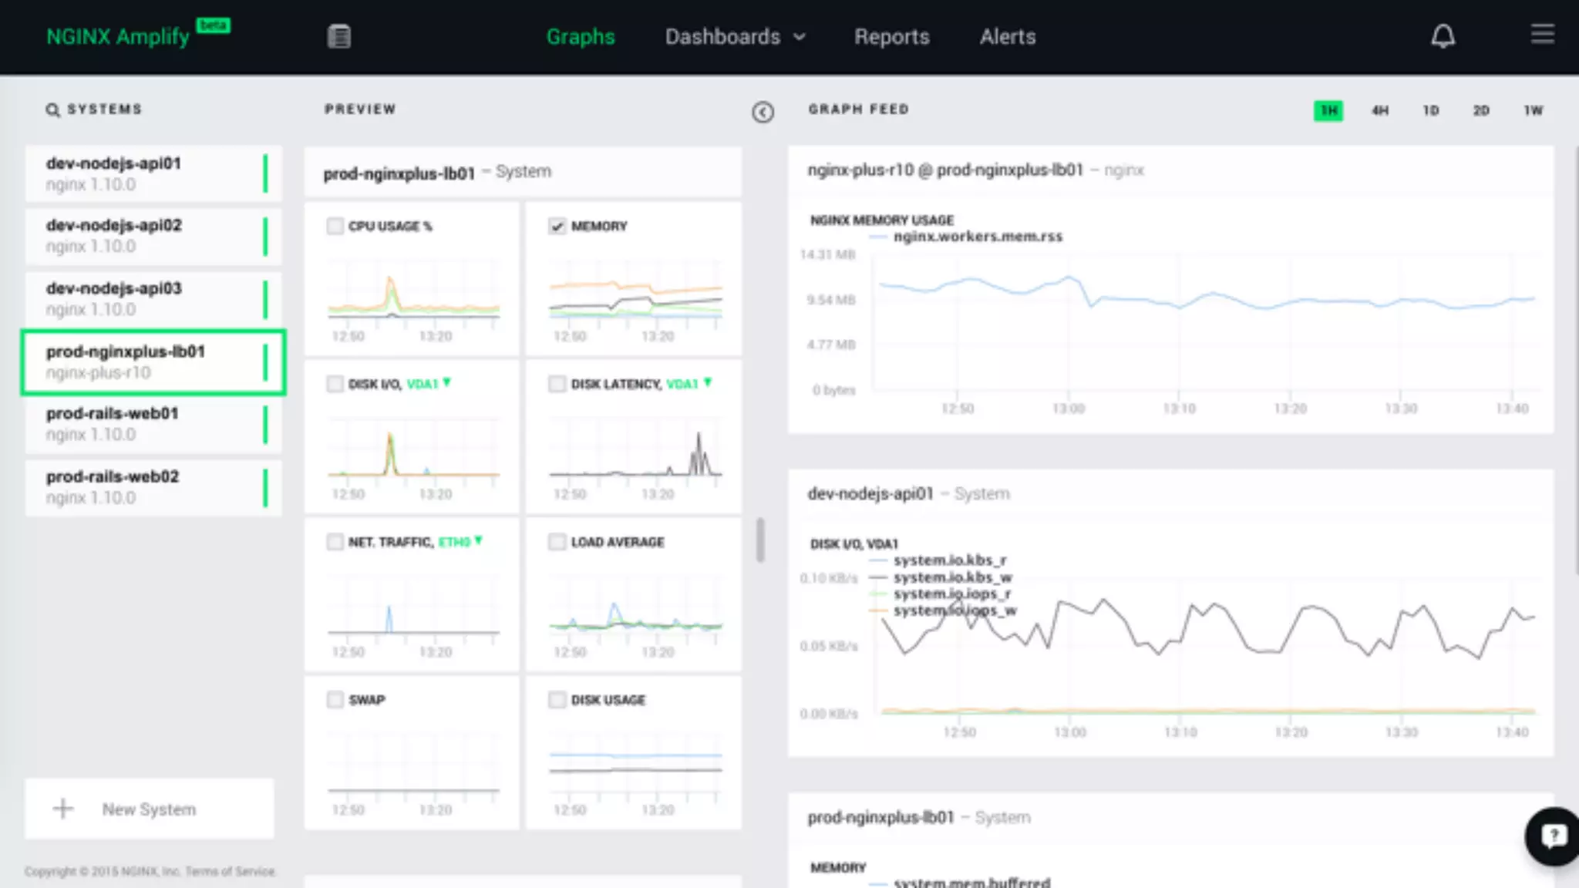Go to the Graphs tab
The width and height of the screenshot is (1579, 888).
tap(581, 36)
